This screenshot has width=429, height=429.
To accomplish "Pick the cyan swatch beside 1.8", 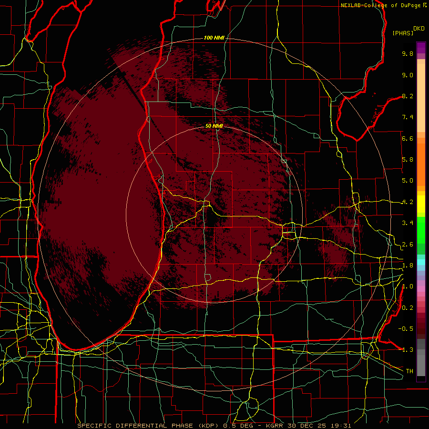I will click(x=421, y=262).
